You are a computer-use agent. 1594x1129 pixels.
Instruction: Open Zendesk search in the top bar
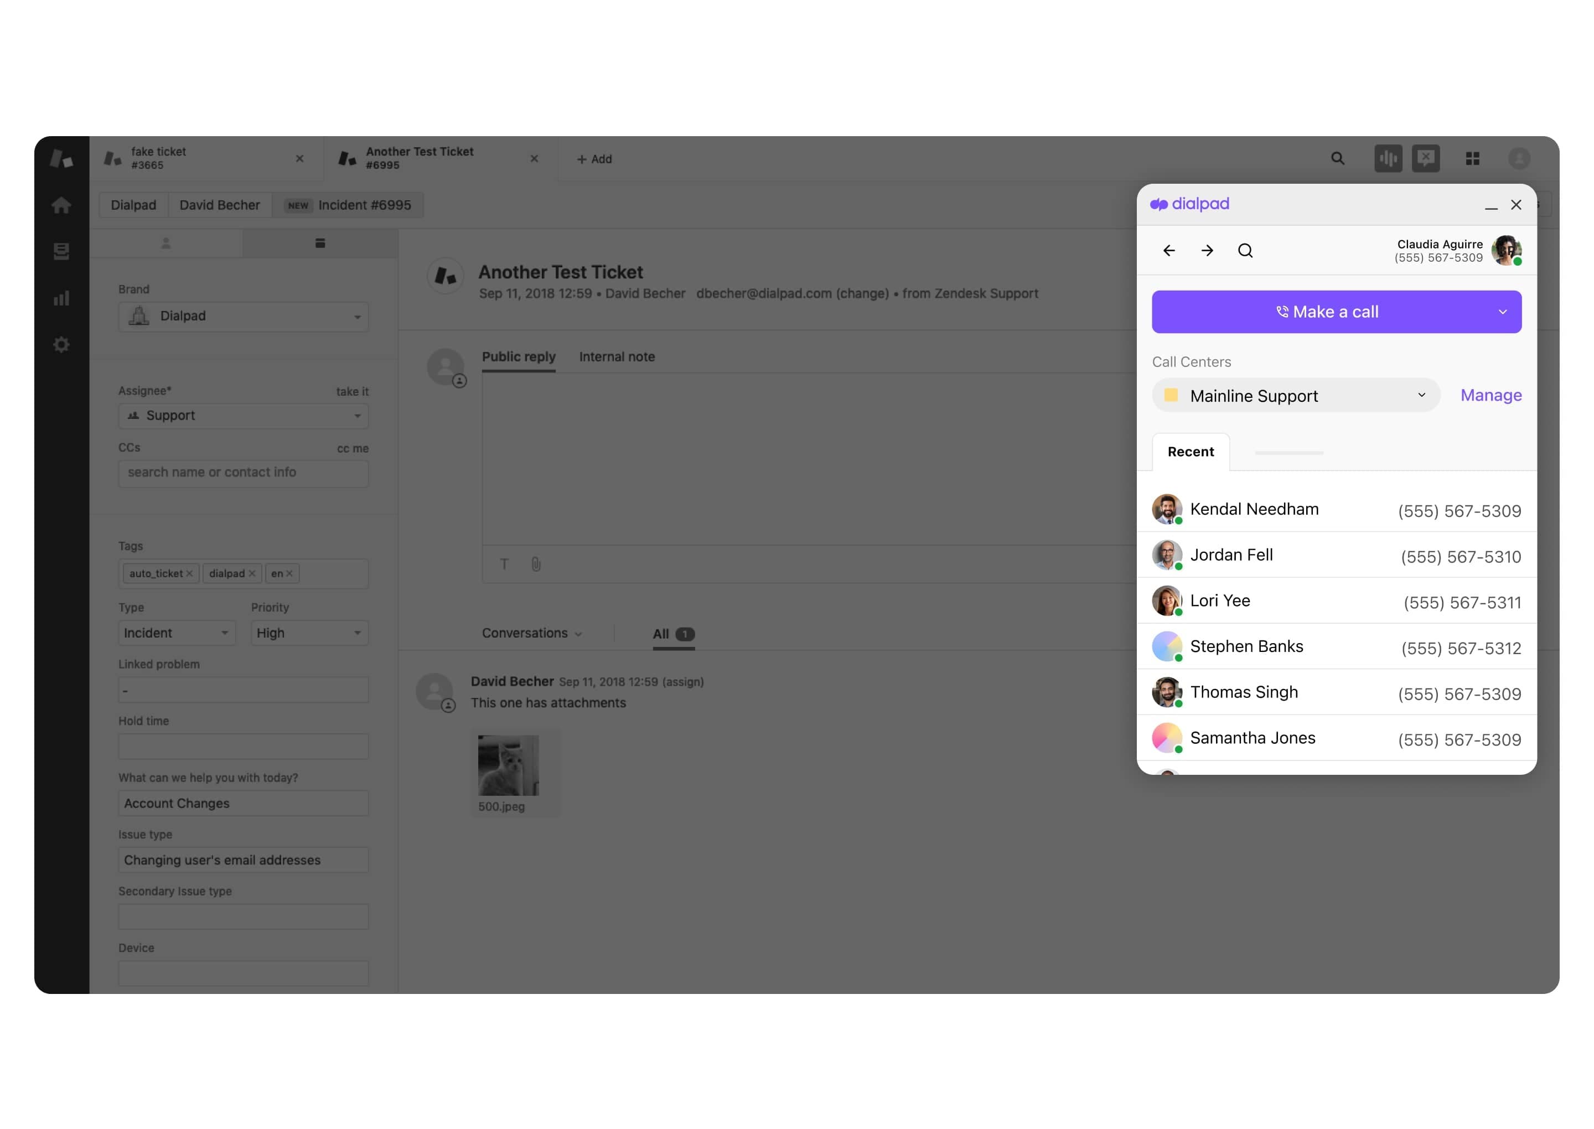(x=1338, y=158)
